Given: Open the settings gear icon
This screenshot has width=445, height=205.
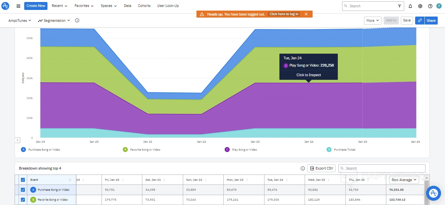Looking at the screenshot, I should tap(420, 6).
